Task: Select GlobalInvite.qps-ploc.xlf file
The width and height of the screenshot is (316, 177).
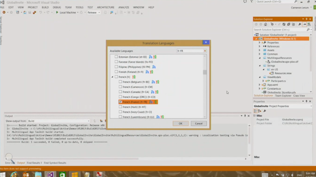Action: (284, 62)
